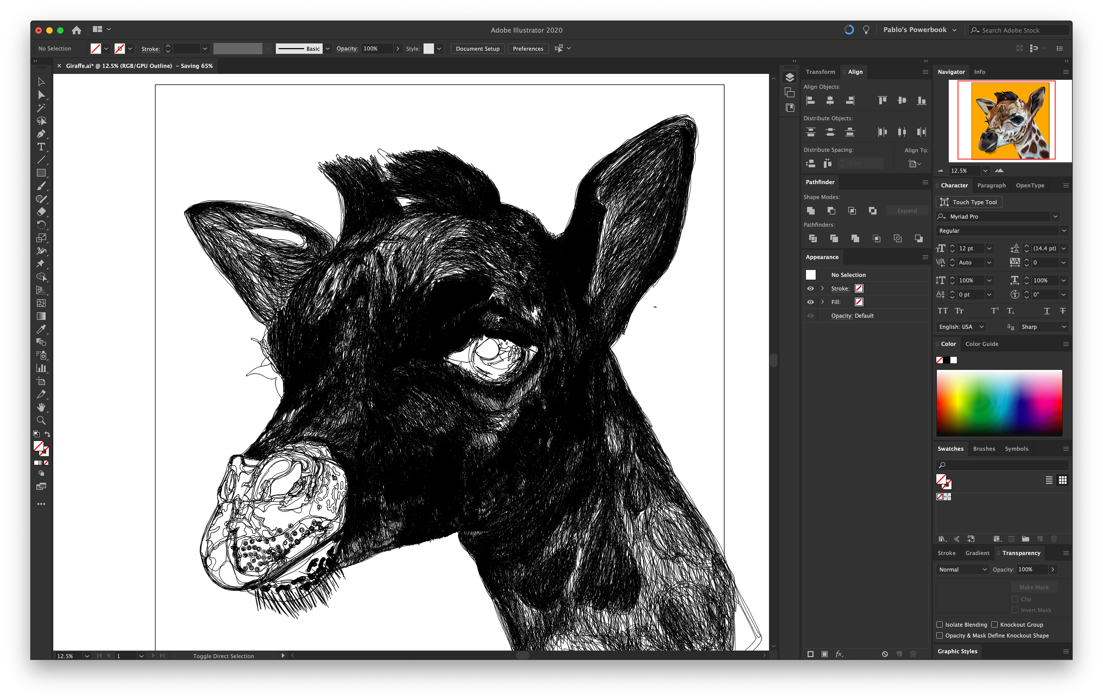
Task: Toggle visibility of Stroke attribute
Action: (810, 289)
